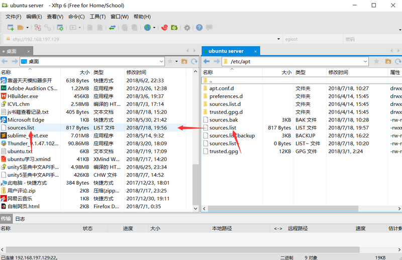Click the green-blue transfer arrows icon
The height and width of the screenshot is (260, 402).
pos(112,28)
